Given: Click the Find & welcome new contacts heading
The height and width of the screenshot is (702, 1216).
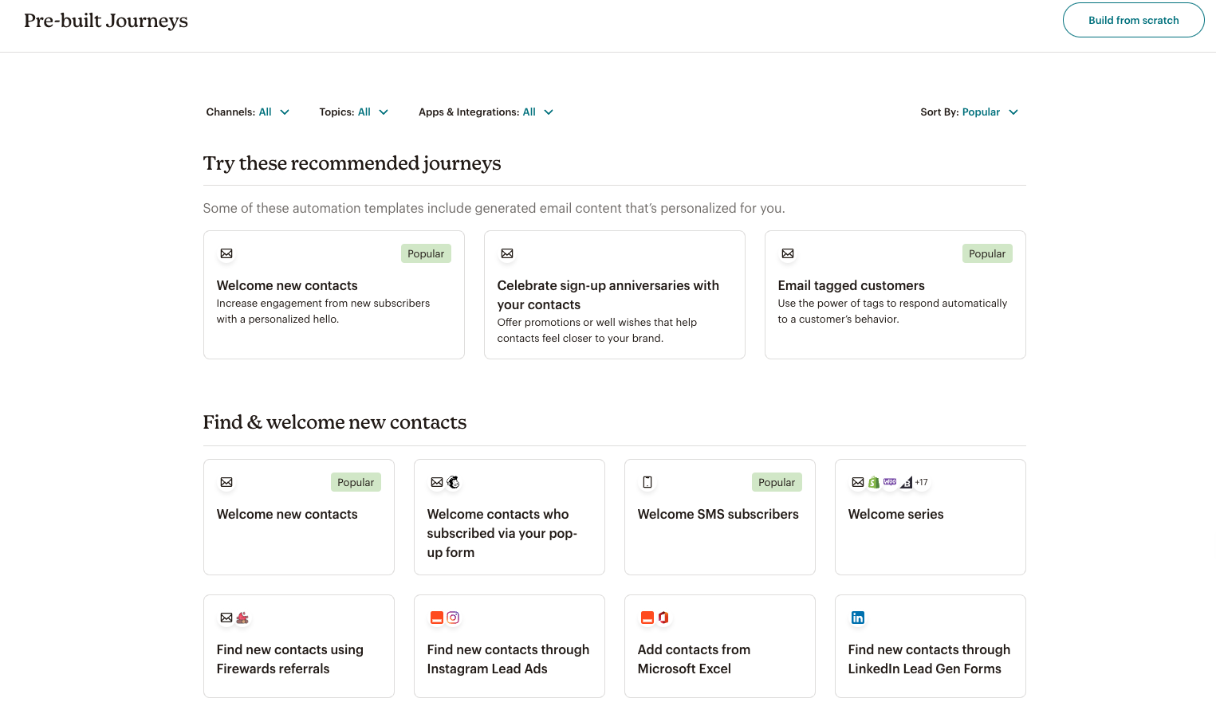Looking at the screenshot, I should 335,422.
